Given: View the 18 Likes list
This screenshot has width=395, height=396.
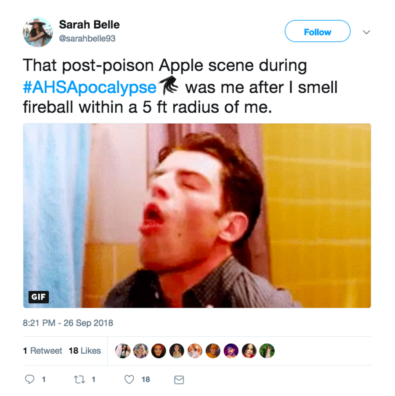Looking at the screenshot, I should (x=85, y=351).
